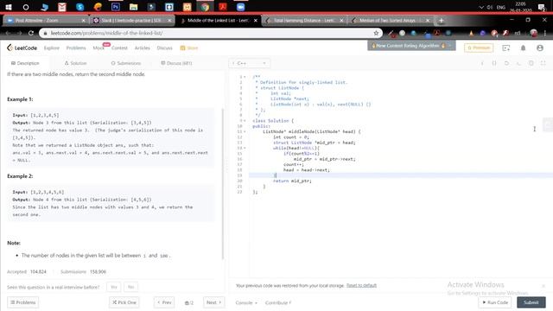The height and width of the screenshot is (311, 553).
Task: Click Pick One random problem button
Action: coord(124,302)
